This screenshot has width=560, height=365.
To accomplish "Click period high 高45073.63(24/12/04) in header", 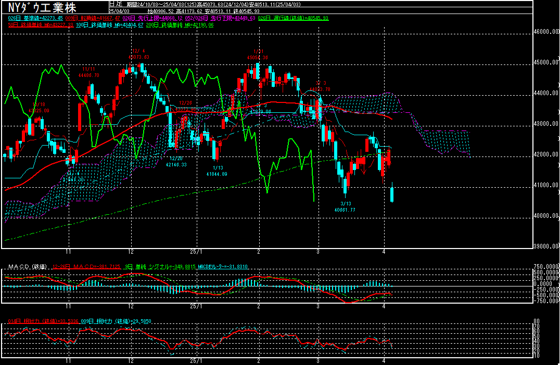I will coord(222,4).
